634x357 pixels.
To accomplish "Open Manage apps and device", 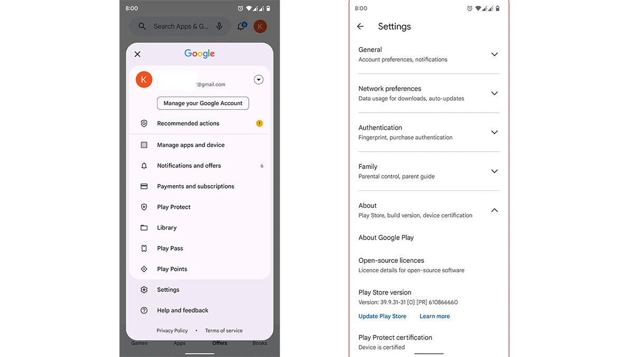I will point(200,145).
